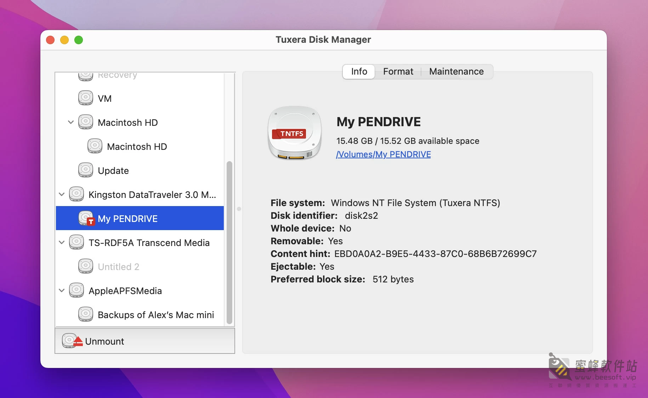Click the Recovery volume icon at list top
Viewport: 648px width, 398px height.
point(86,76)
